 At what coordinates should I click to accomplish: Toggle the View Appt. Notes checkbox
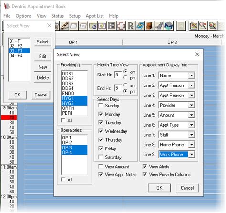(101, 174)
